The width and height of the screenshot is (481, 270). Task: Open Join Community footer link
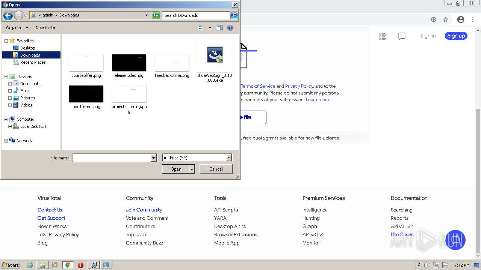point(144,210)
